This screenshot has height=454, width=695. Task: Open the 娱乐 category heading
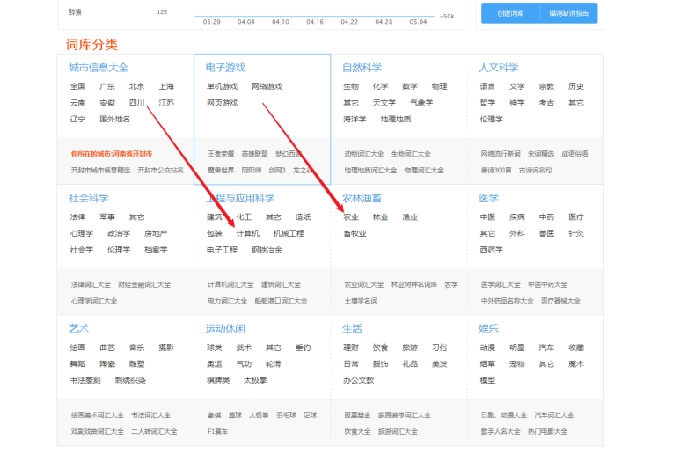pyautogui.click(x=488, y=328)
